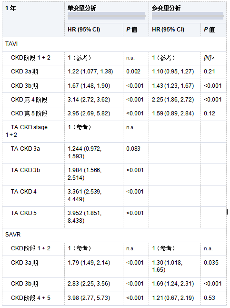Select the TAVI section row

pos(114,44)
